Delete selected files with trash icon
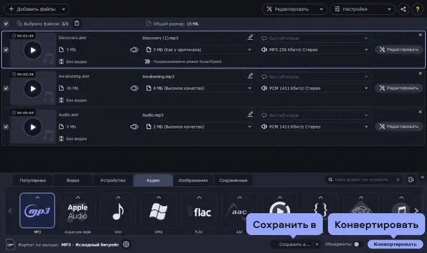427x253 pixels. (x=77, y=23)
